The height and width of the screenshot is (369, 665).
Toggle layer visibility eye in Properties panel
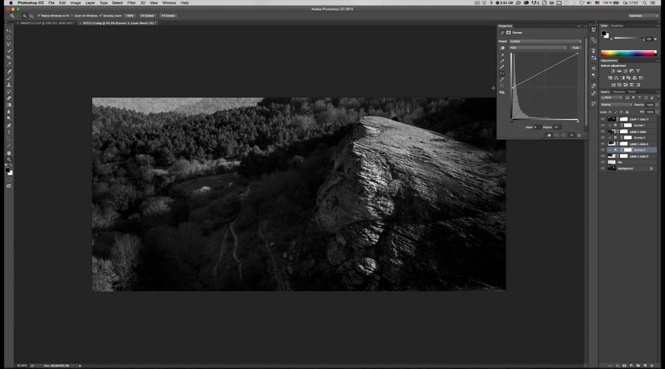click(571, 135)
